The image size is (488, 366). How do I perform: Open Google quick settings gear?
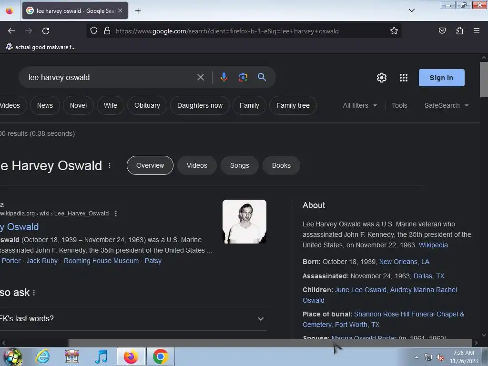[382, 78]
